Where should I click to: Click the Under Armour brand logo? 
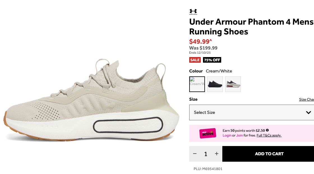coord(193,12)
